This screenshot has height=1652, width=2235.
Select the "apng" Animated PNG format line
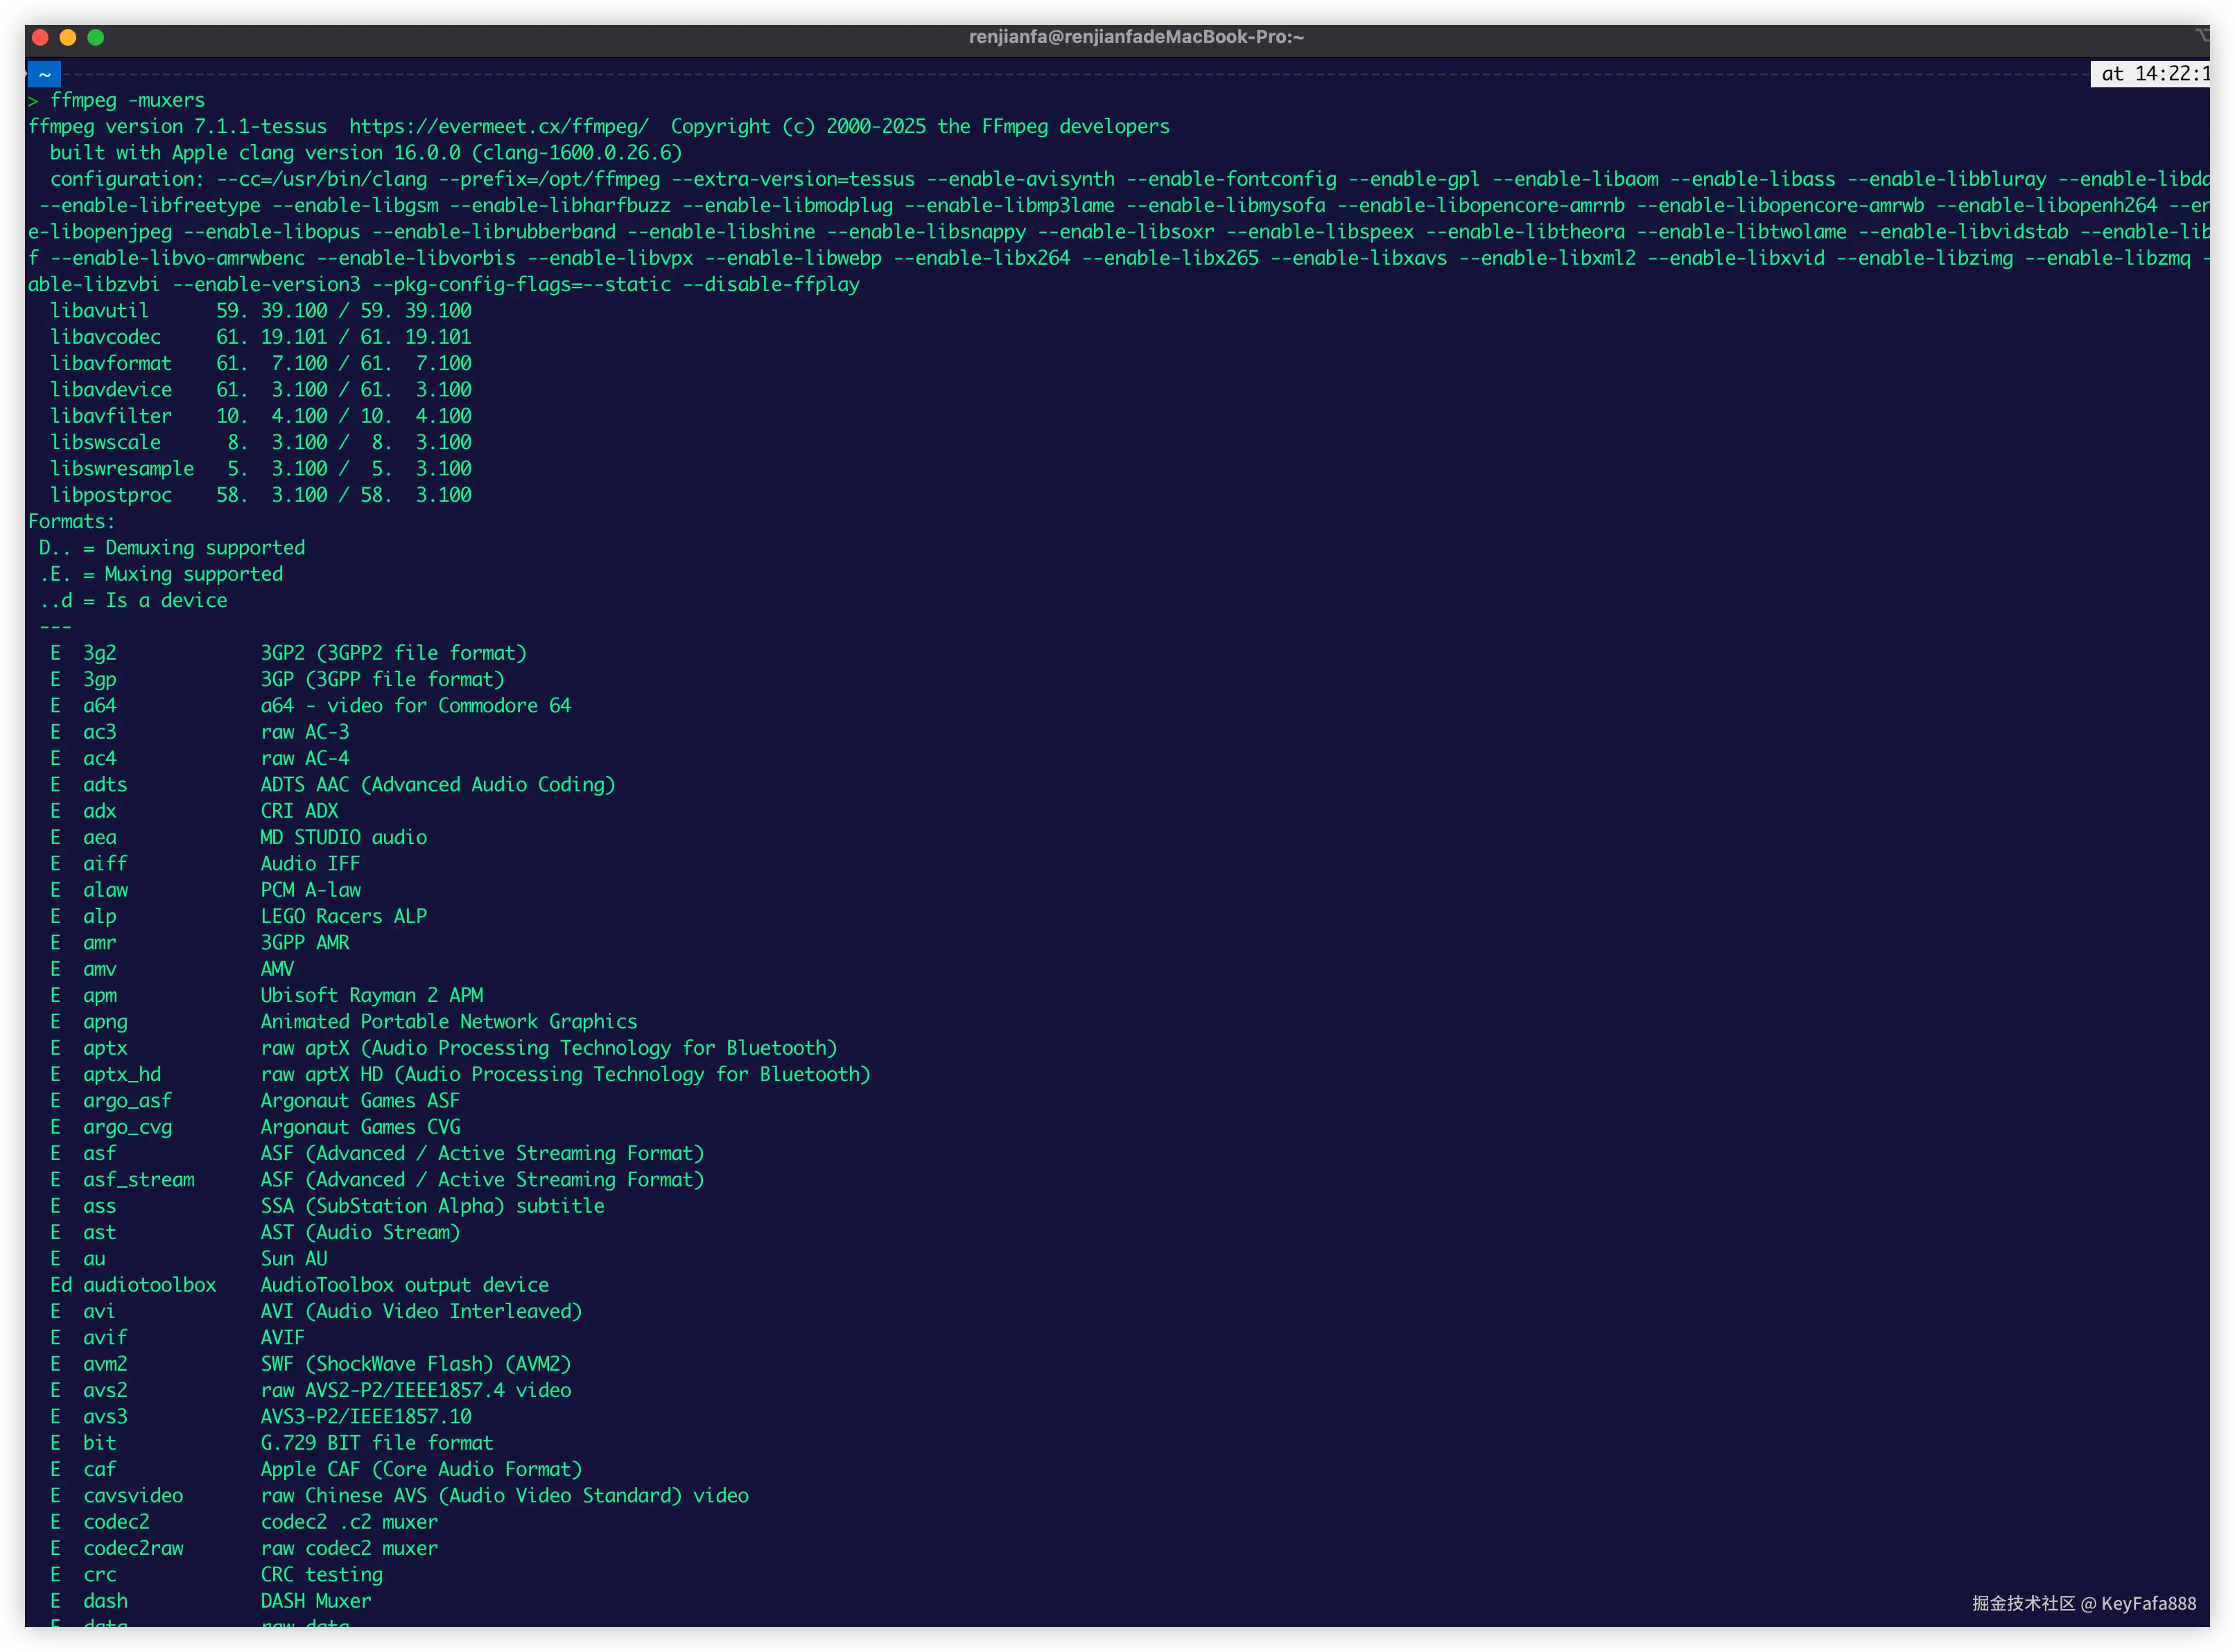click(104, 1021)
